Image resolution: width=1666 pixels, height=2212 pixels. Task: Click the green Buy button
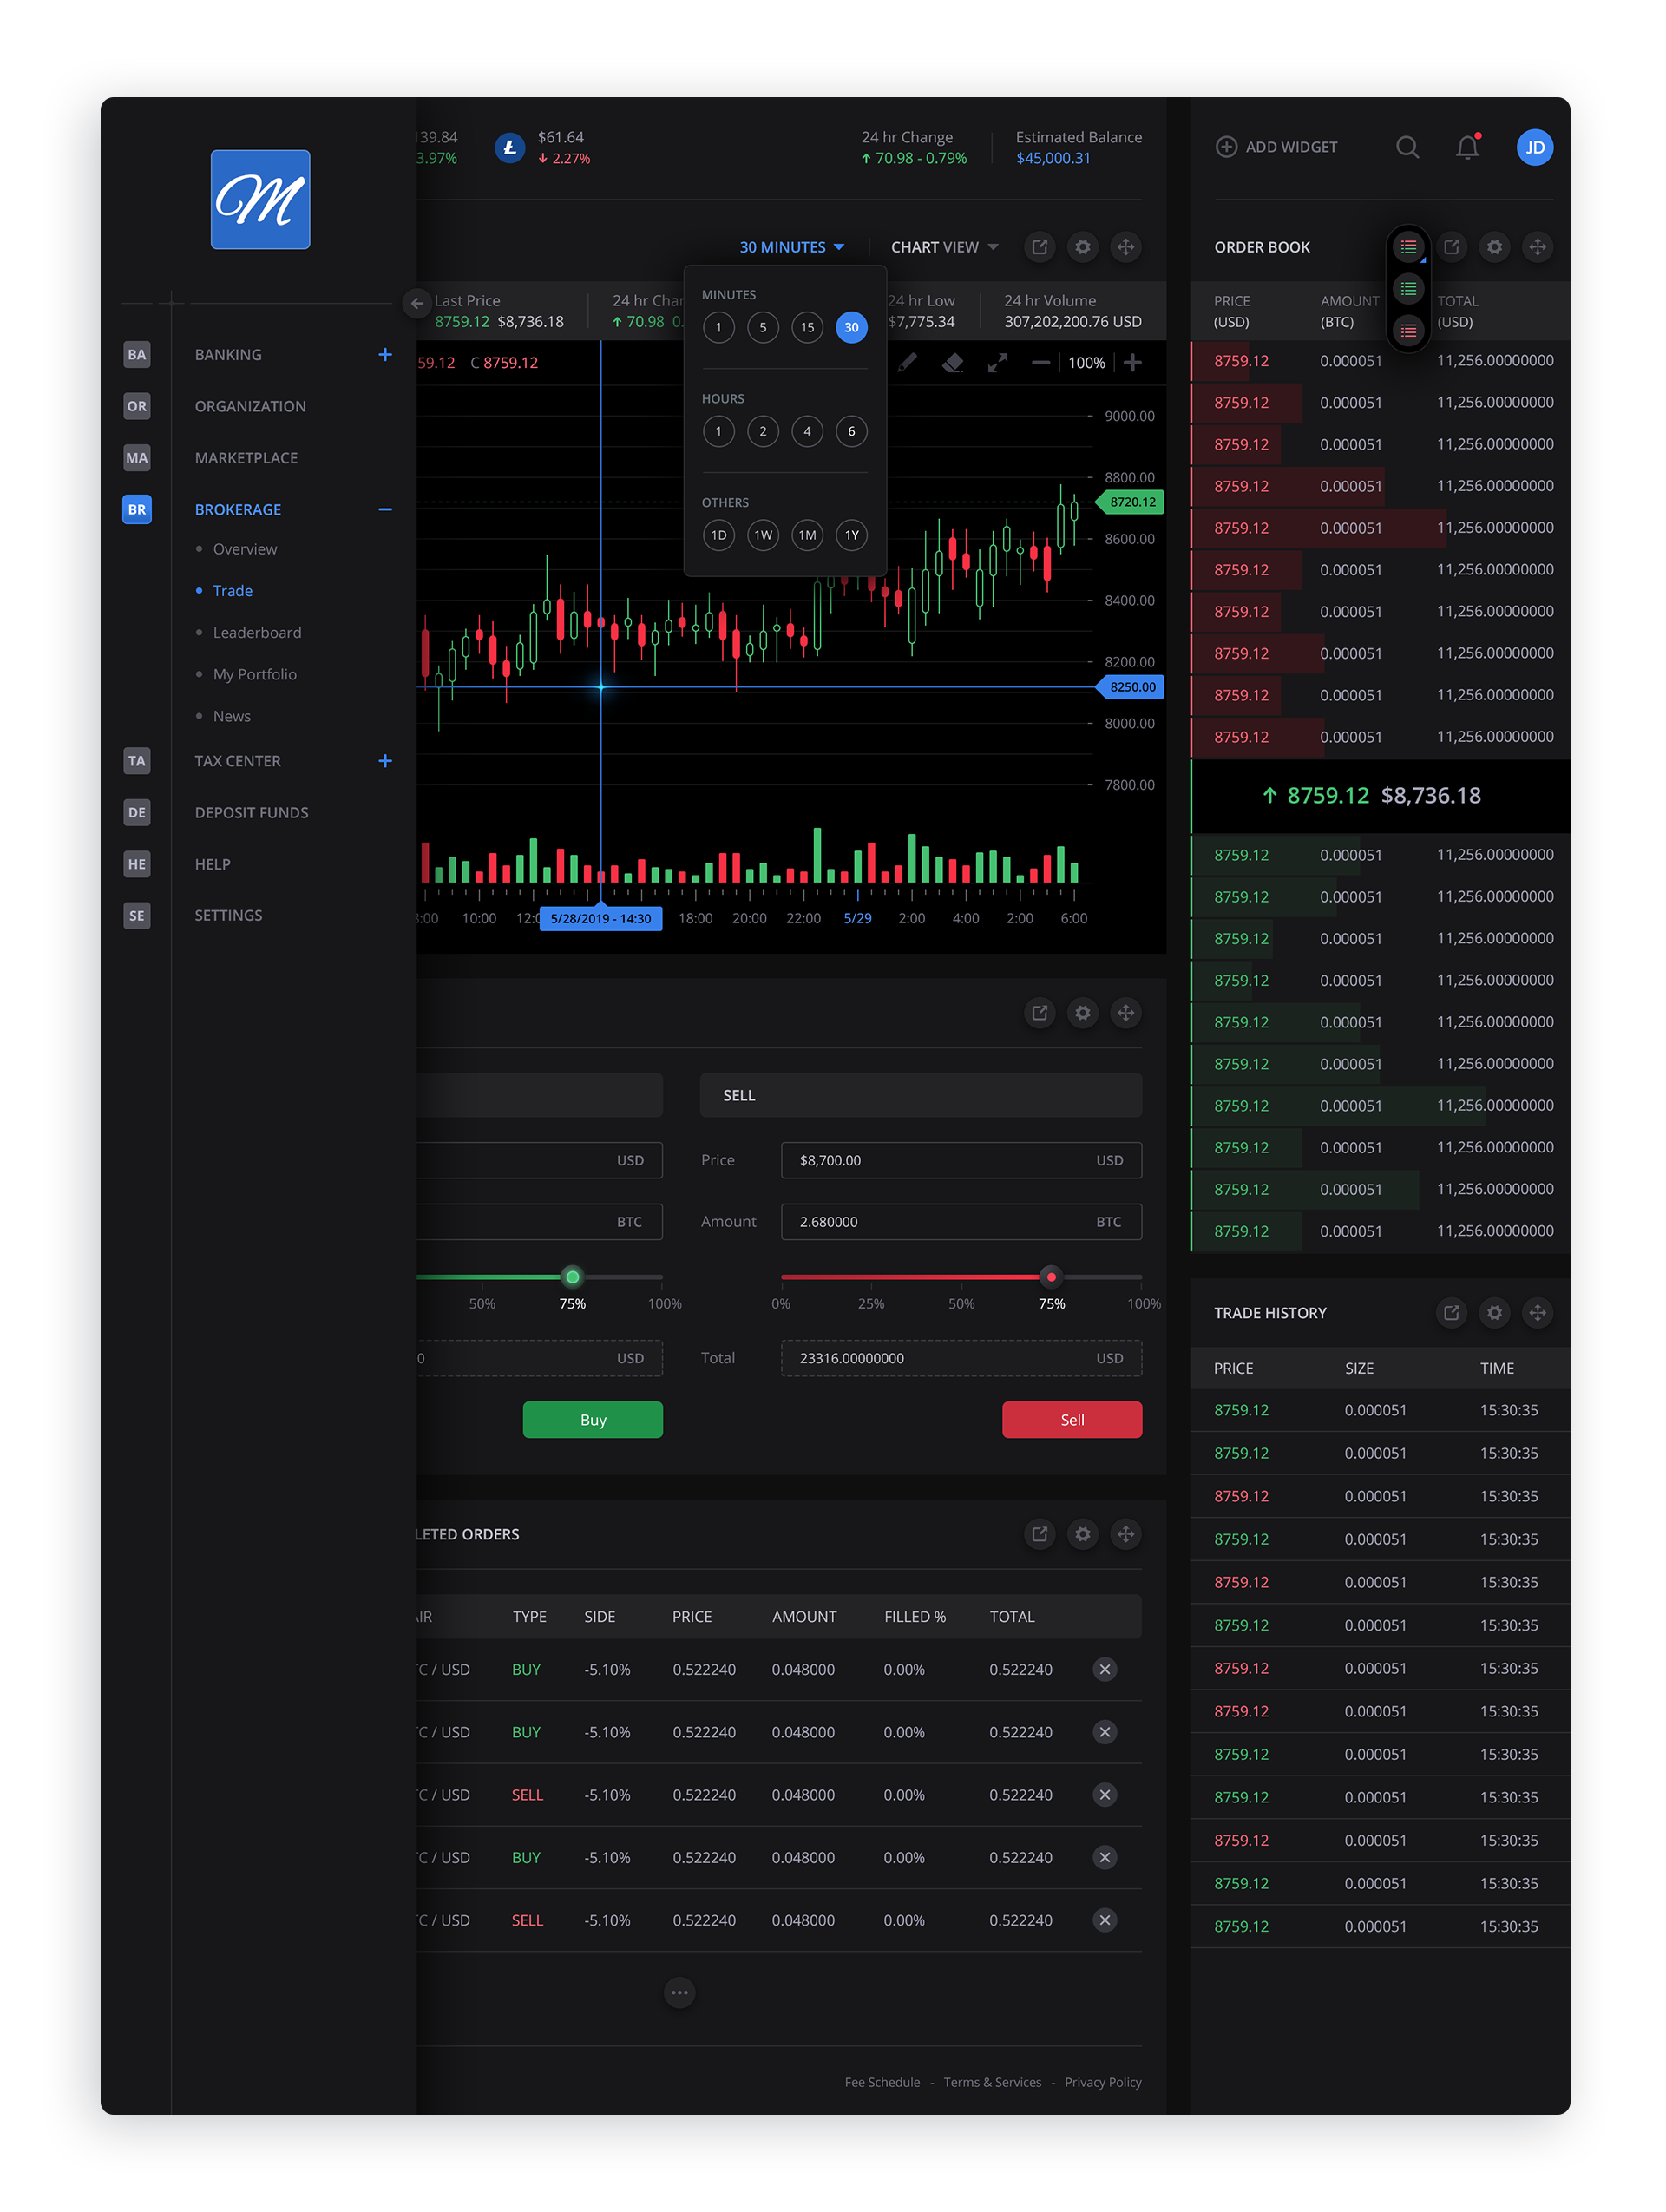point(592,1419)
